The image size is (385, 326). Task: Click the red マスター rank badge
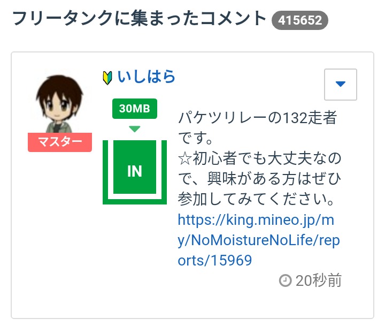60,142
